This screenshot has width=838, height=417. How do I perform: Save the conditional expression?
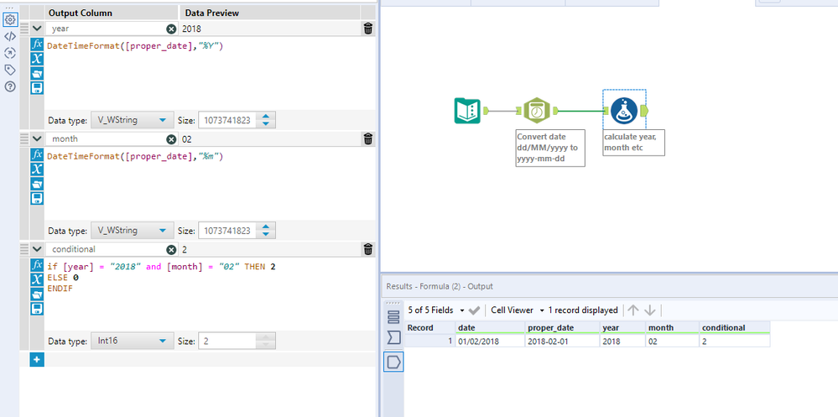(x=37, y=309)
